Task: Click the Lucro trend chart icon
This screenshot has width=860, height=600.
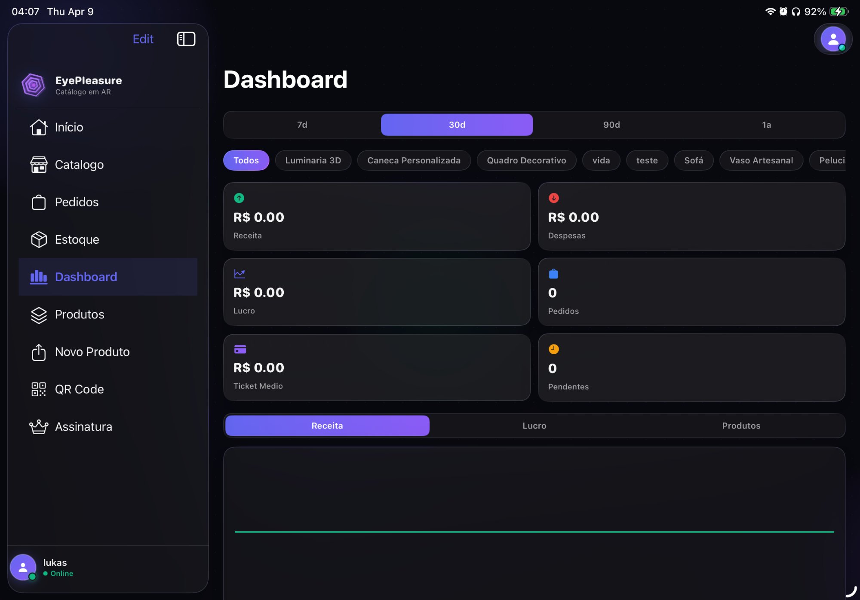Action: pos(240,274)
